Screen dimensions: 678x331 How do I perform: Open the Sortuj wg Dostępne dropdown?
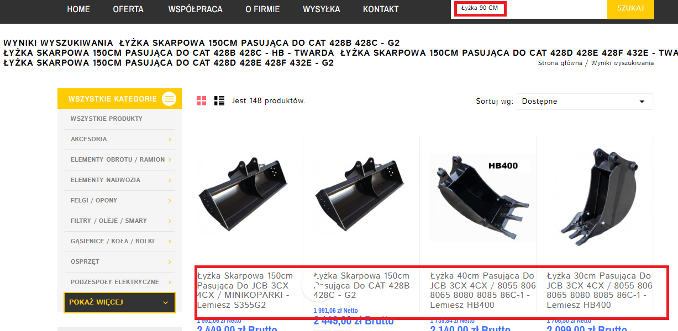point(585,102)
